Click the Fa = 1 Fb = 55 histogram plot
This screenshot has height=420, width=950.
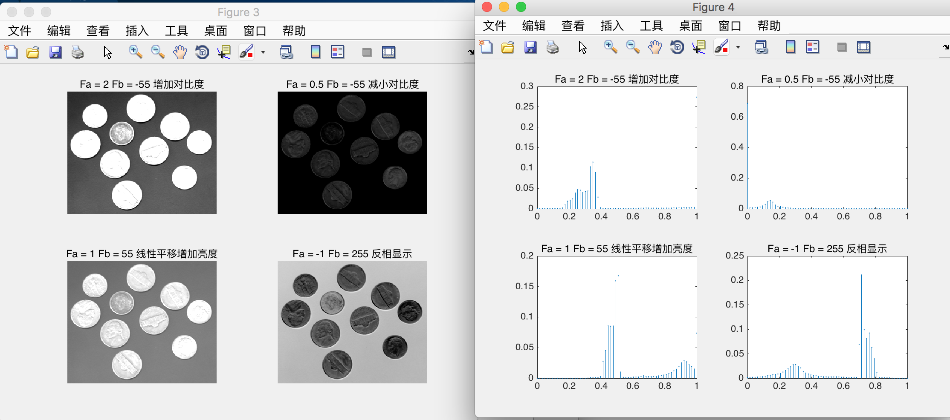coord(617,317)
